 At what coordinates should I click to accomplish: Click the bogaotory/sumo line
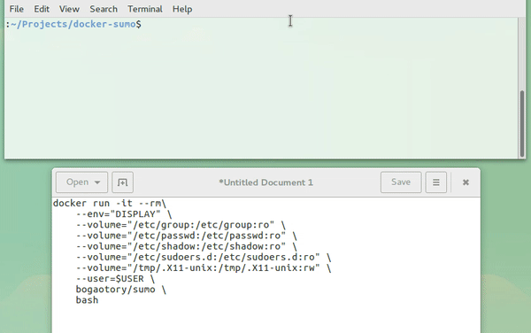pyautogui.click(x=121, y=290)
